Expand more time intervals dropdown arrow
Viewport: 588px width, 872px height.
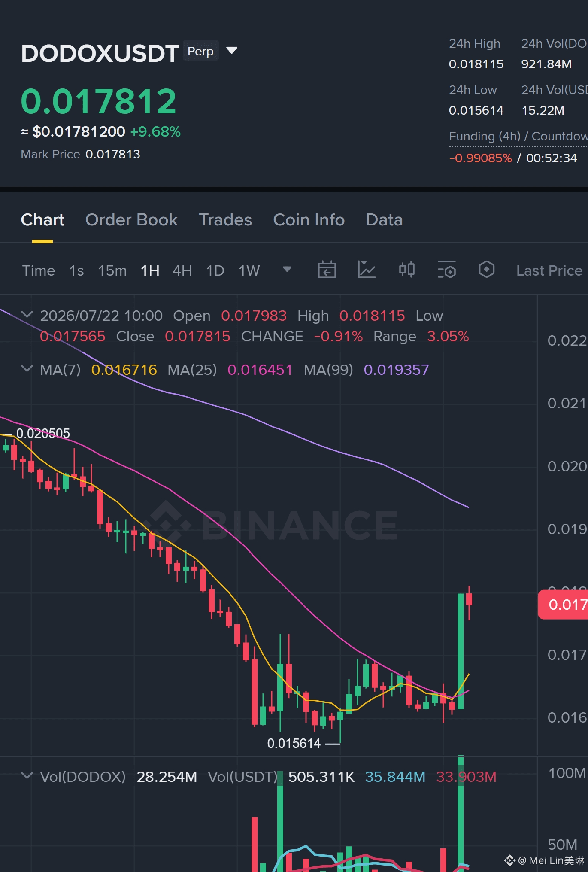[x=287, y=269]
